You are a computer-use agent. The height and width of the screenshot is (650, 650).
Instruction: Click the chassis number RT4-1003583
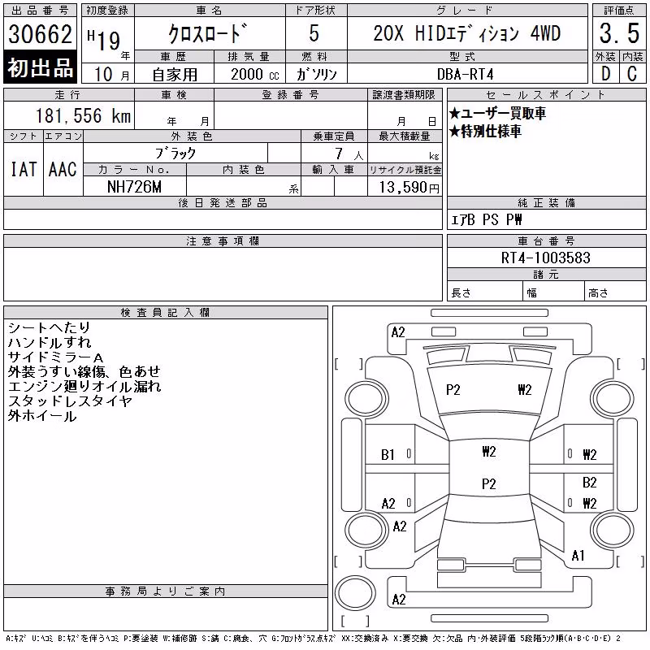pyautogui.click(x=545, y=258)
